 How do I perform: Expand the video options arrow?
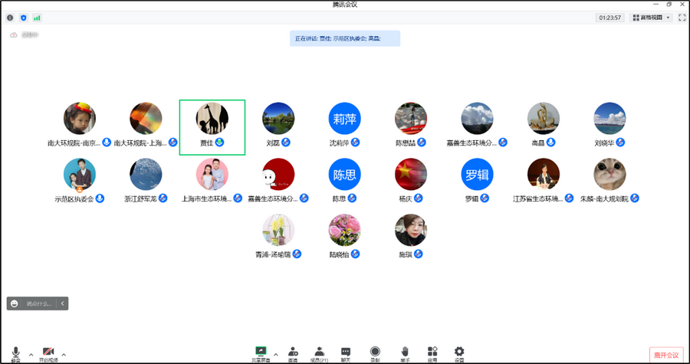[x=64, y=354]
